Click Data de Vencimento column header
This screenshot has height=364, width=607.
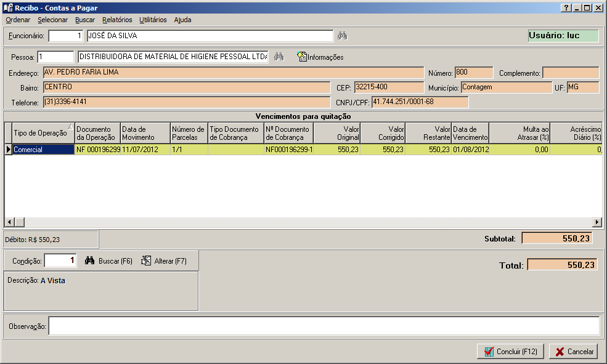tap(470, 133)
